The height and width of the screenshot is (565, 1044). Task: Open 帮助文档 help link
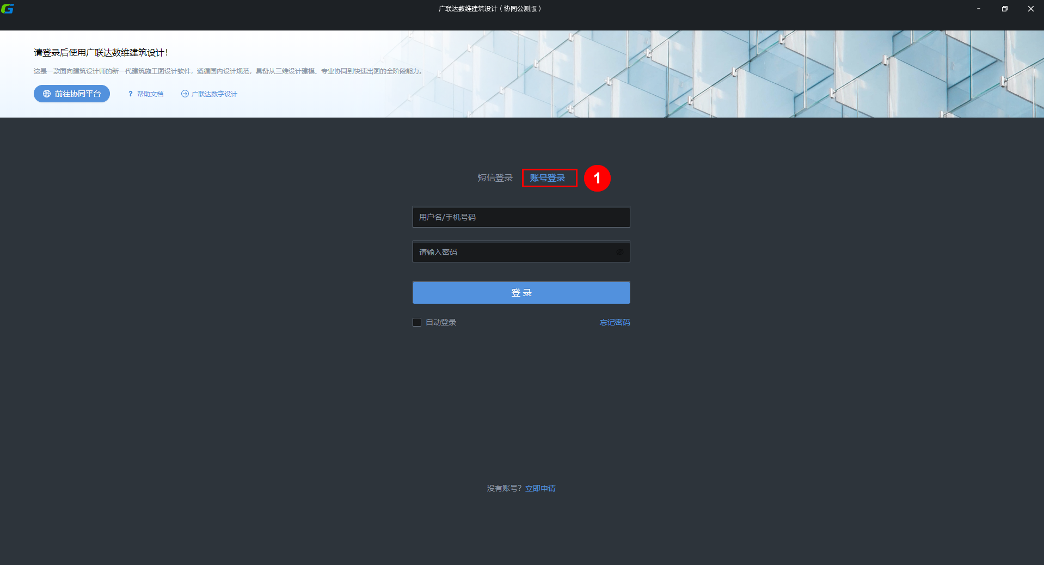[x=145, y=94]
